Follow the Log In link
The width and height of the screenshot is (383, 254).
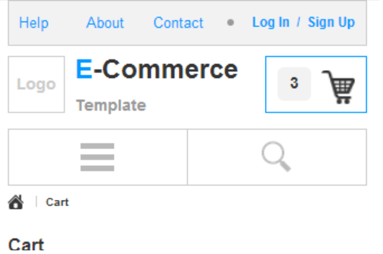click(x=271, y=22)
